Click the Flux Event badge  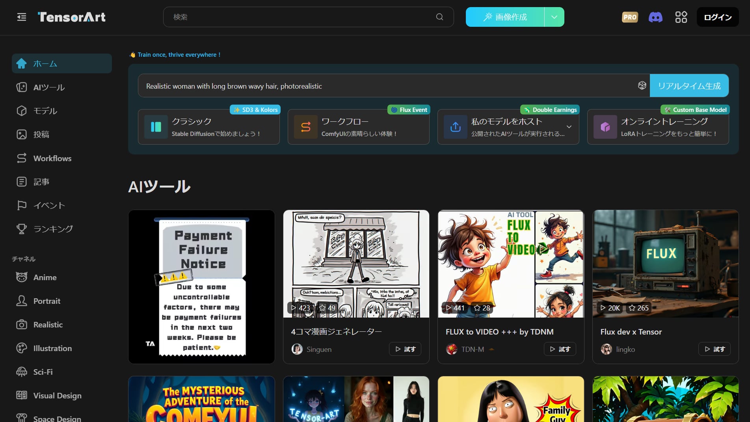pyautogui.click(x=409, y=110)
